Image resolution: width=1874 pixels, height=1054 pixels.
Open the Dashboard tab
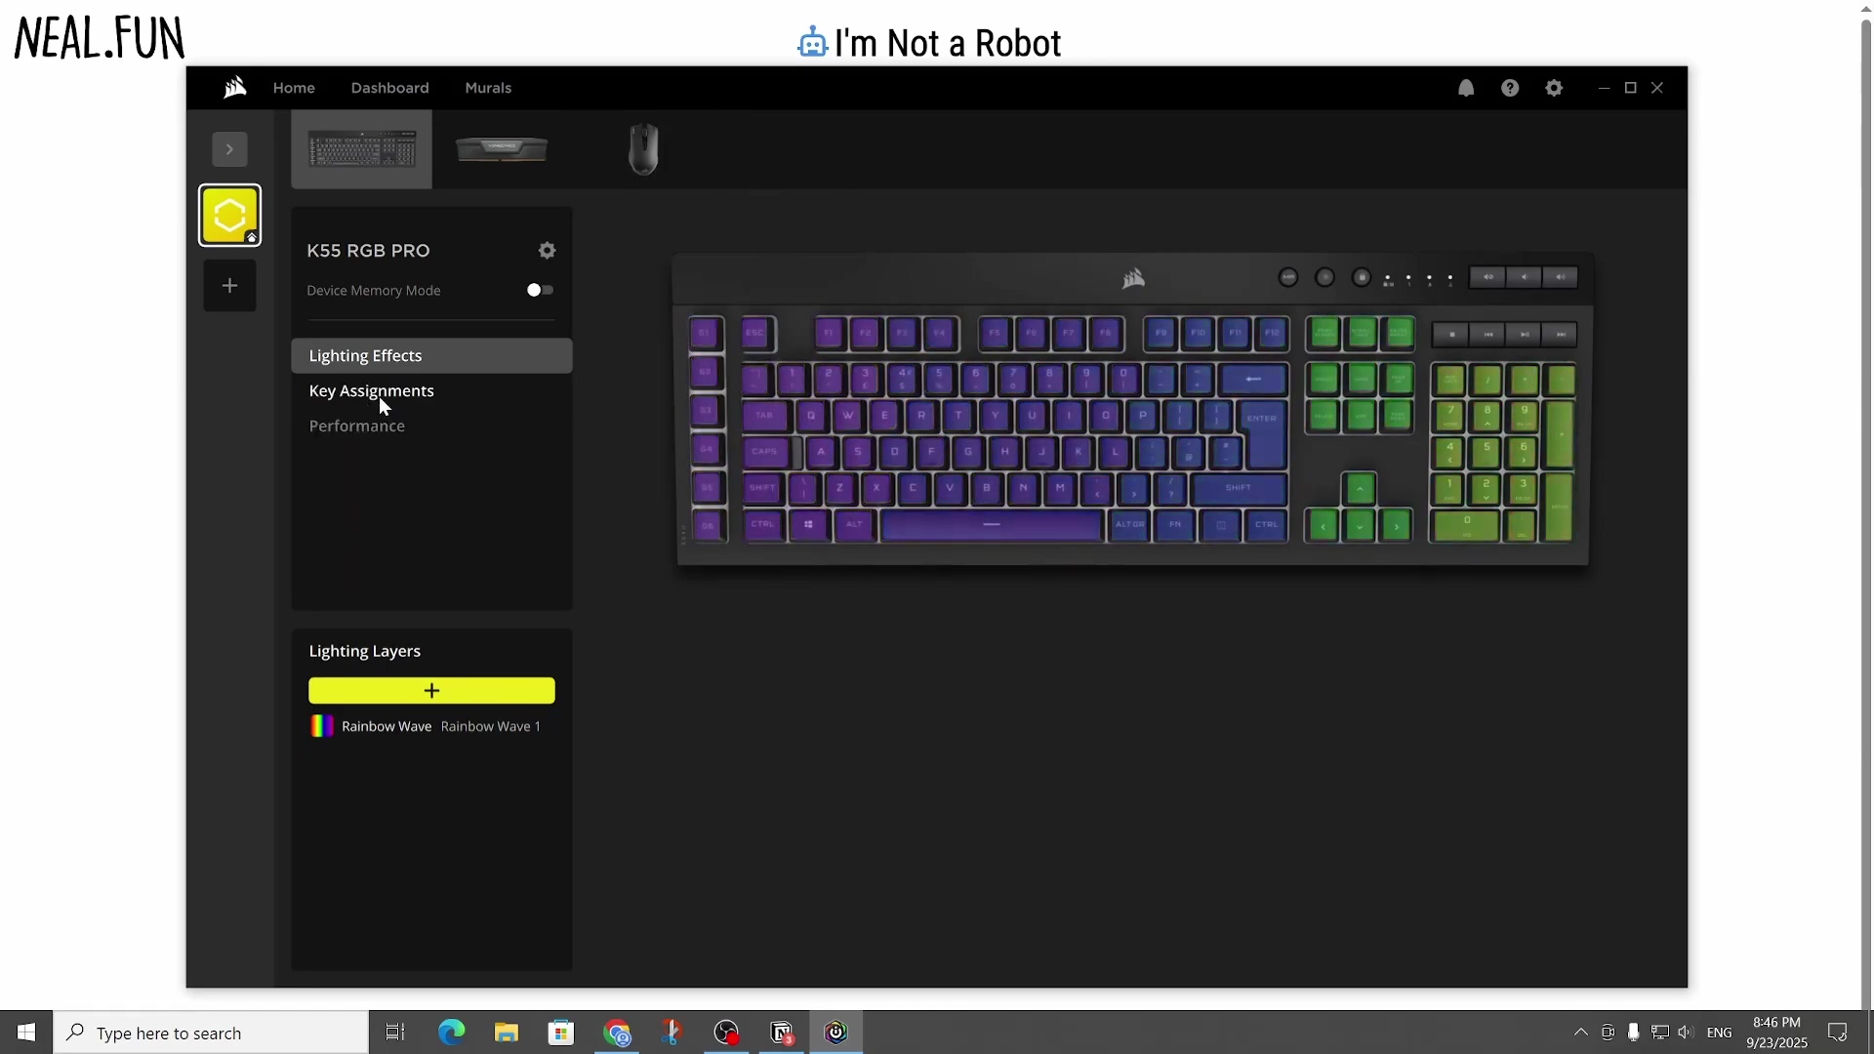pos(389,88)
